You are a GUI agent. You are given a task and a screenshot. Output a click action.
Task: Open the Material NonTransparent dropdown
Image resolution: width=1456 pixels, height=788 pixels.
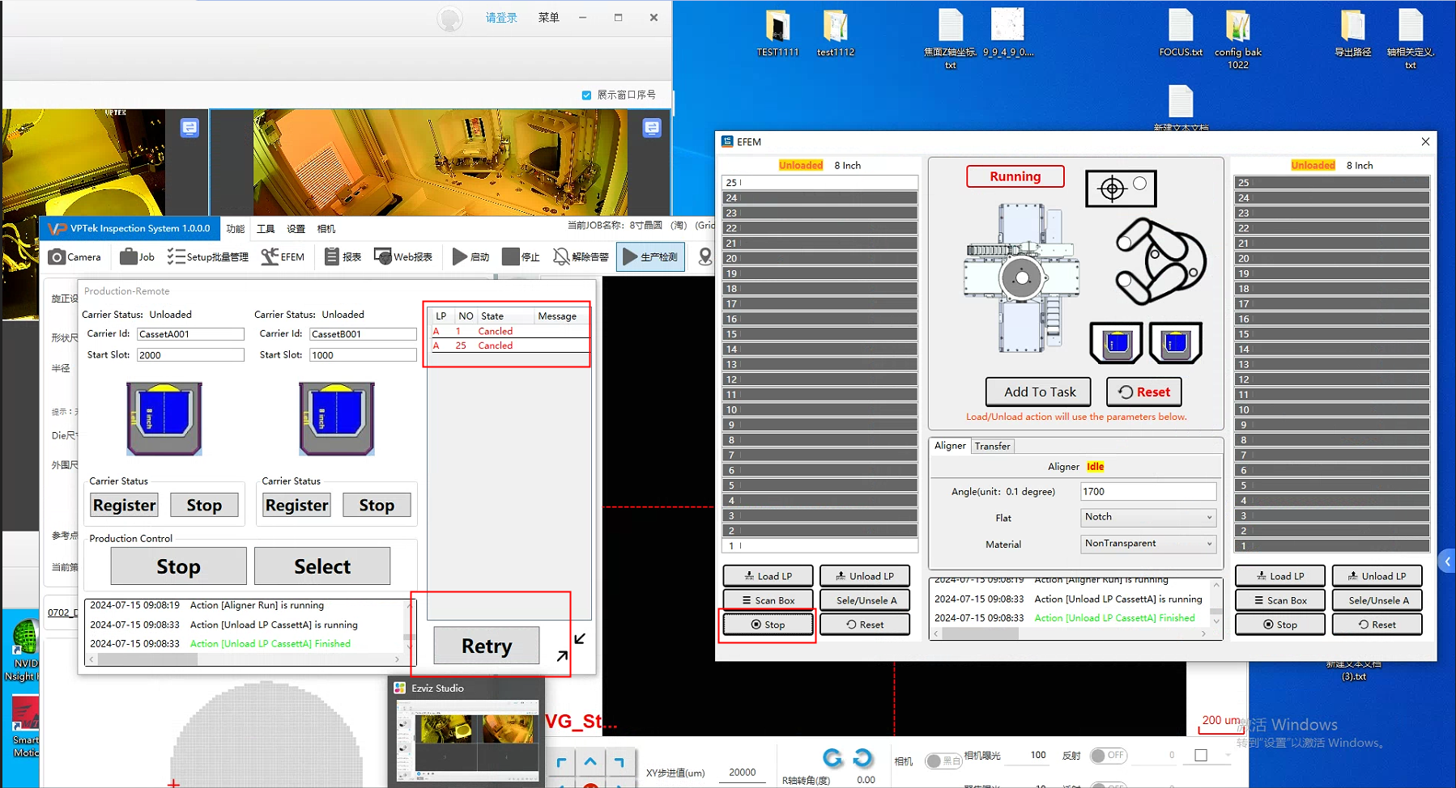point(1148,544)
